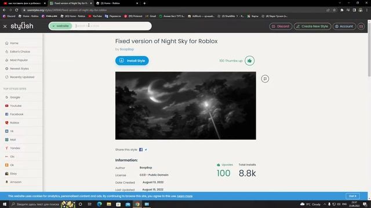The height and width of the screenshot is (208, 371).
Task: Click Create New Style button
Action: tap(312, 26)
